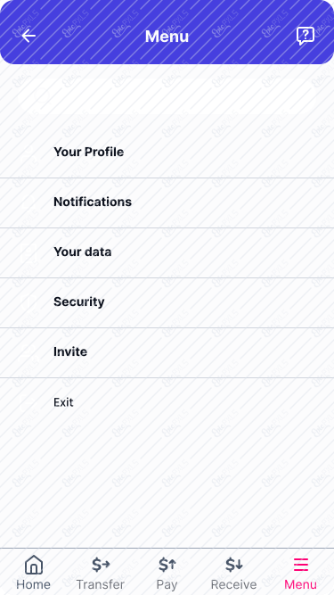This screenshot has width=334, height=595.
Task: Choose the Invite entry
Action: click(167, 352)
